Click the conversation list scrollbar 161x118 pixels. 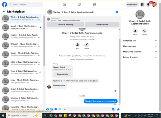tap(44, 41)
